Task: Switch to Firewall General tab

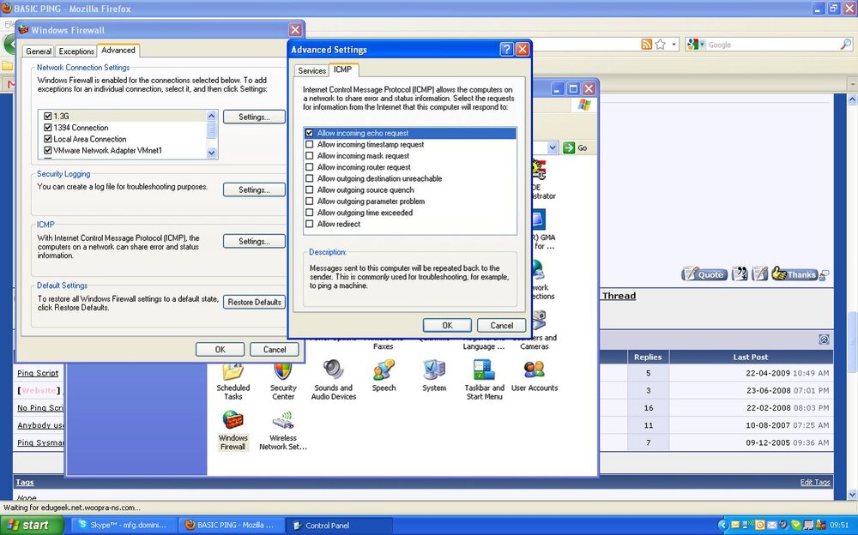Action: 39,51
